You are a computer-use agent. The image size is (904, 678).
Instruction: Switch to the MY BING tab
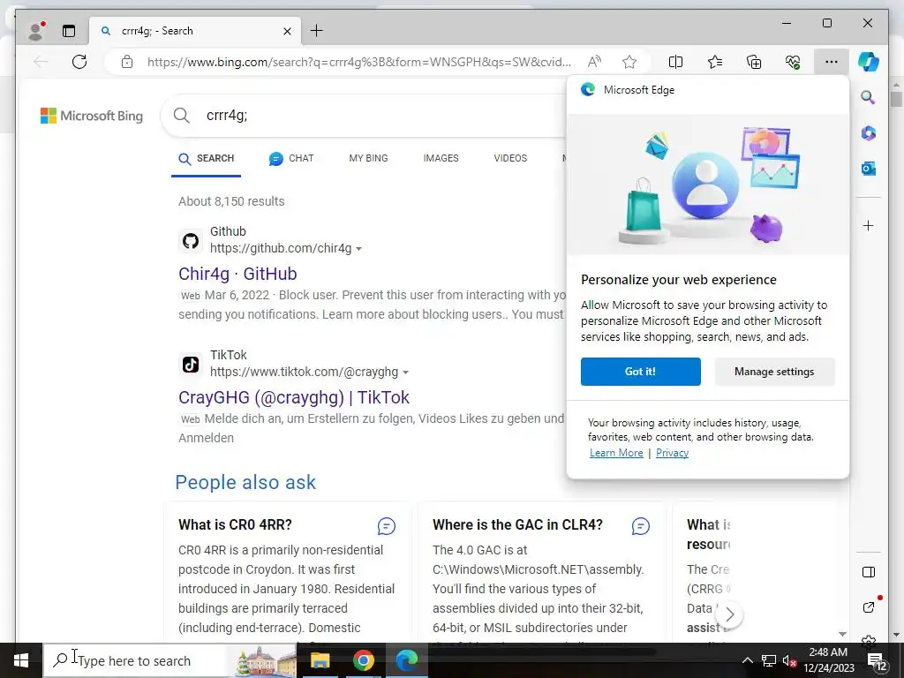(x=368, y=159)
